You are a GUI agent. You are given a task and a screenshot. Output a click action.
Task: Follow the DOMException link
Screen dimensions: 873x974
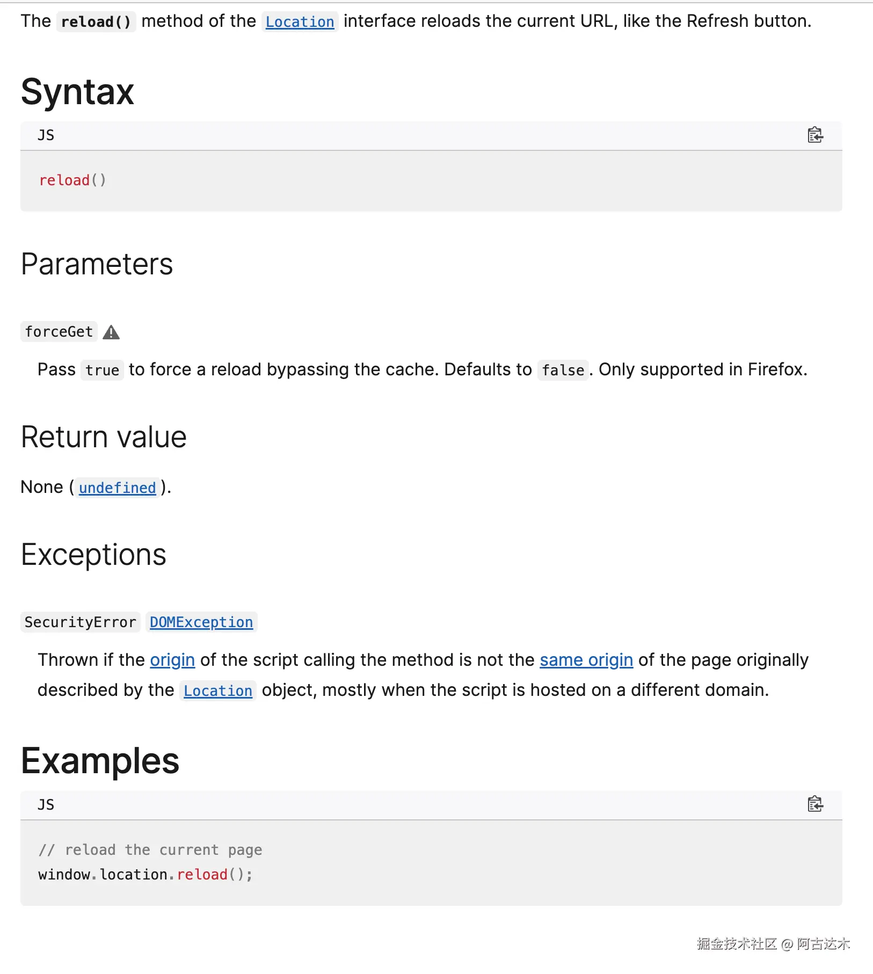click(201, 622)
